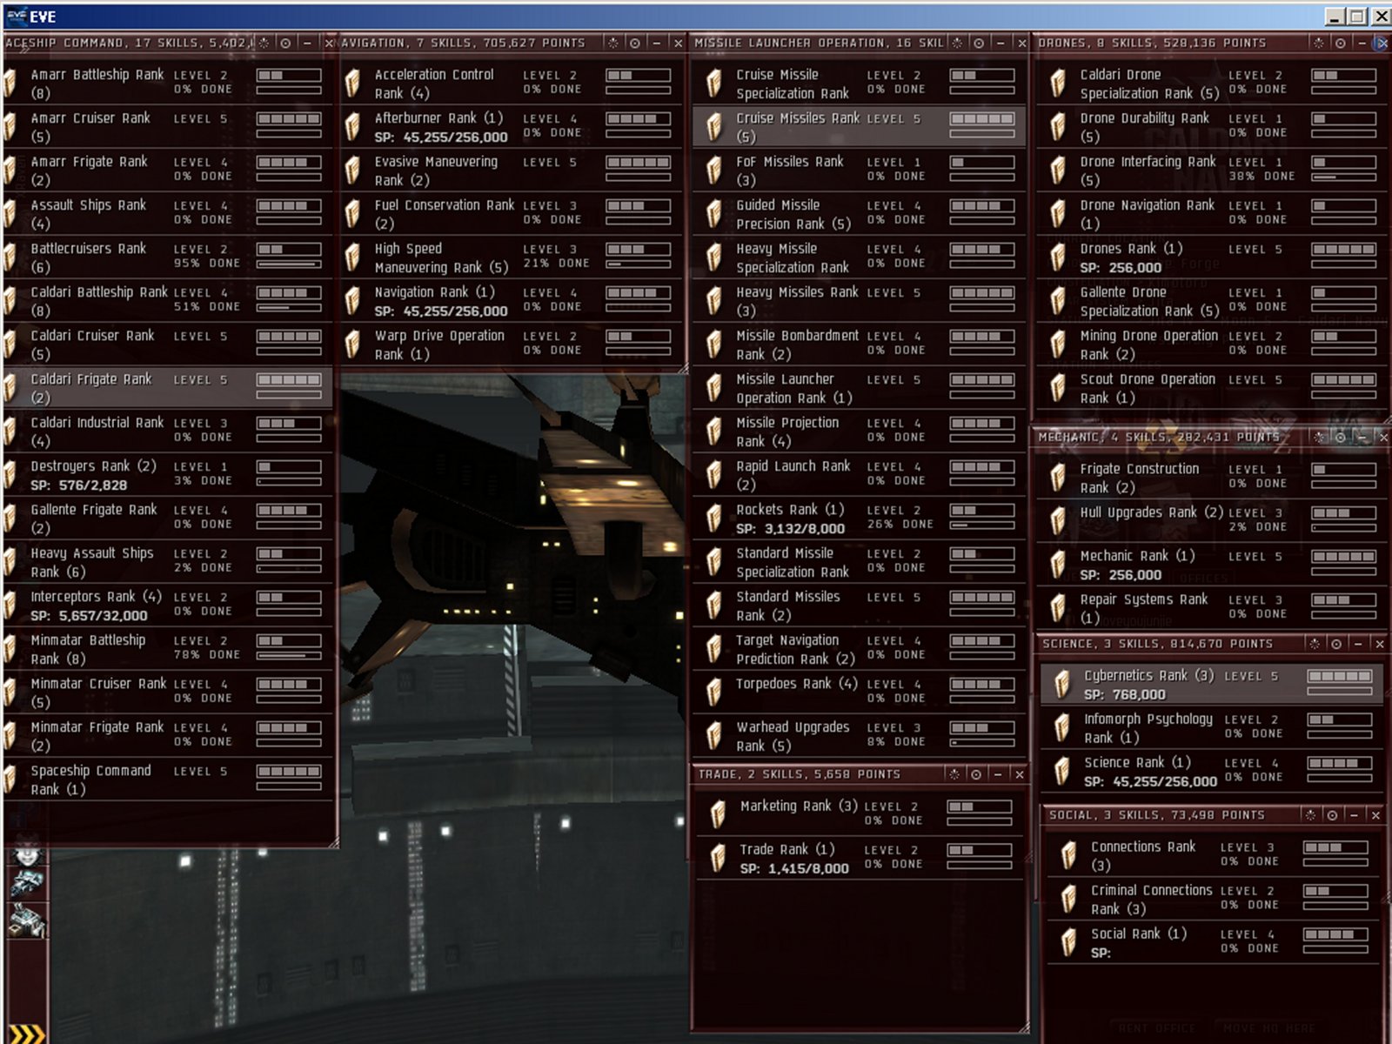Click the asterisk icon on the Science window header
Image resolution: width=1392 pixels, height=1044 pixels.
tap(1314, 644)
